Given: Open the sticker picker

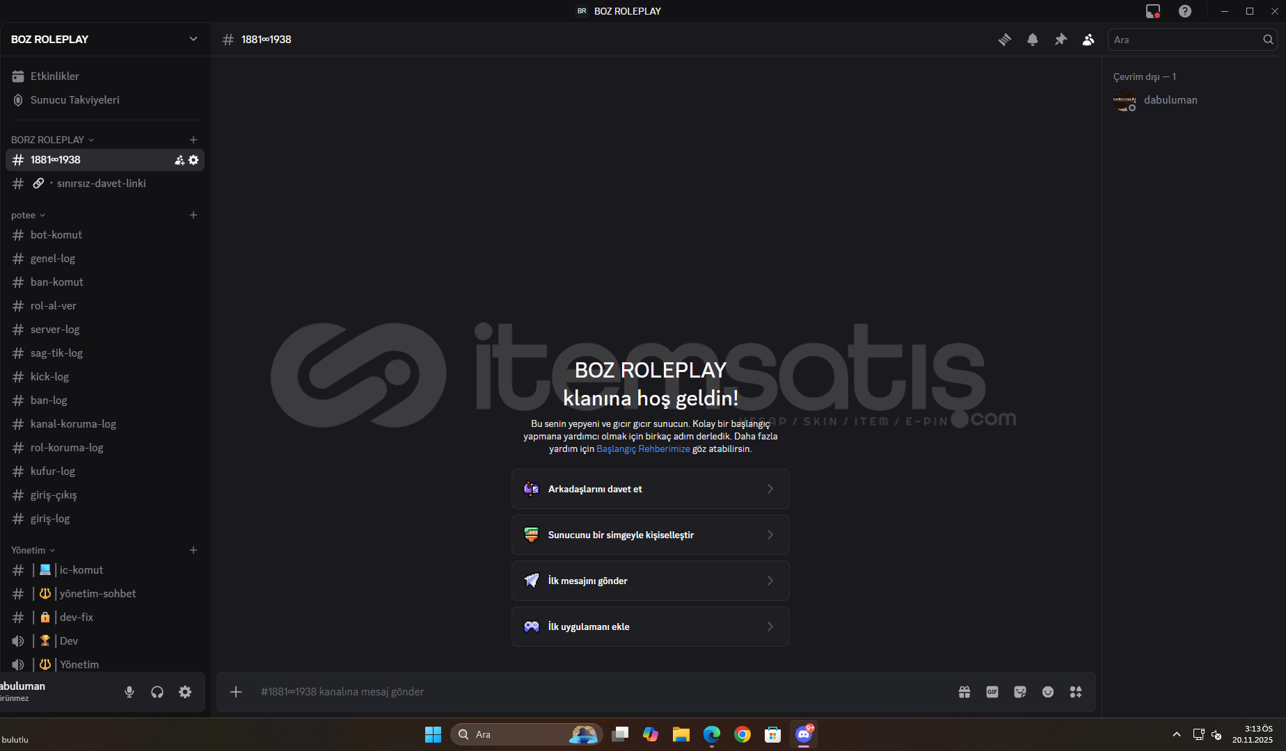Looking at the screenshot, I should pyautogui.click(x=1020, y=692).
